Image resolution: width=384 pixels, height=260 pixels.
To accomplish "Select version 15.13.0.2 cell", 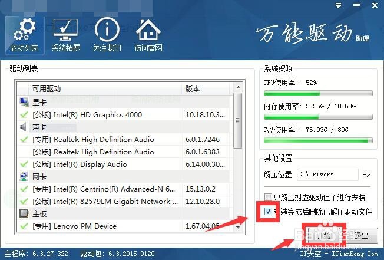I will (200, 189).
